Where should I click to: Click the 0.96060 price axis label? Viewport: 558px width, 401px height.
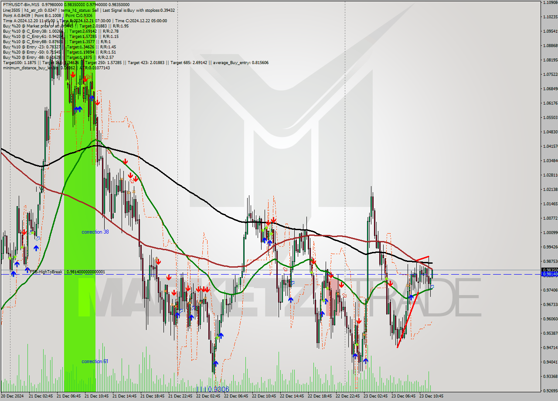[x=550, y=319]
